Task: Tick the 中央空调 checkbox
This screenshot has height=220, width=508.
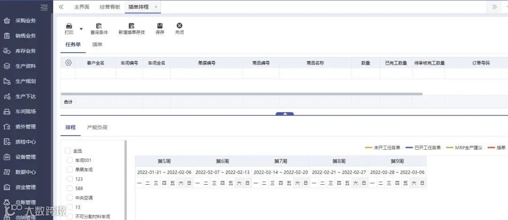Action: tap(70, 197)
